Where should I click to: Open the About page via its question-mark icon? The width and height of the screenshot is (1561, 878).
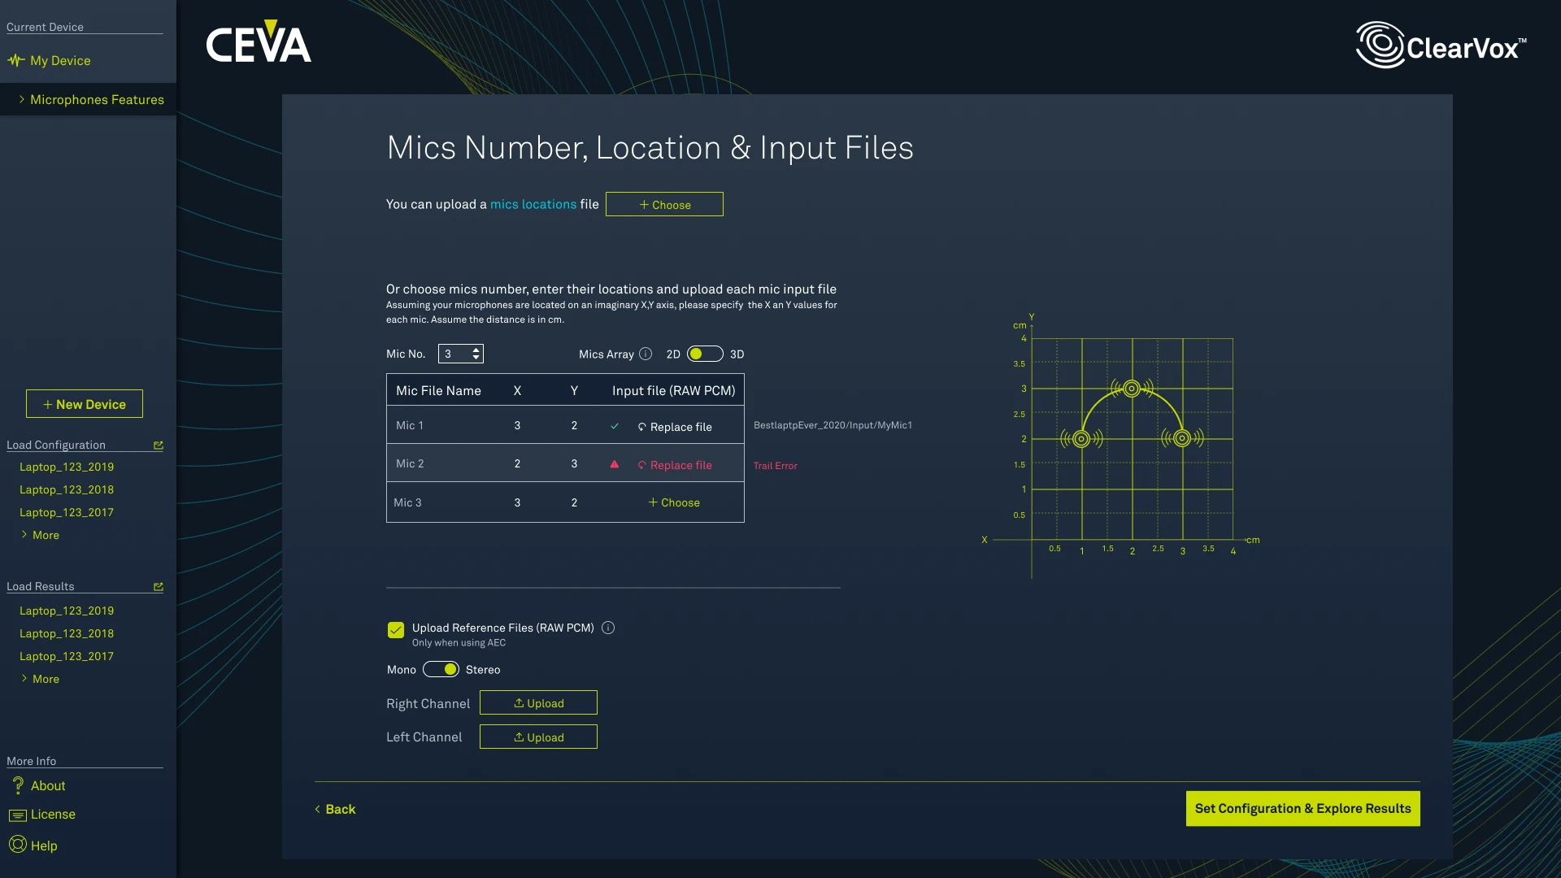pos(18,785)
